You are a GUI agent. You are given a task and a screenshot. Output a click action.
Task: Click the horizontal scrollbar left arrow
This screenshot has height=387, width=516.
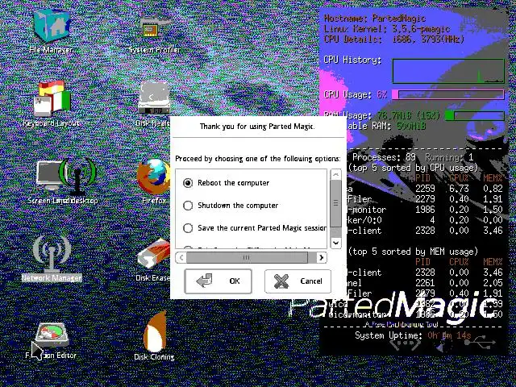tap(181, 258)
